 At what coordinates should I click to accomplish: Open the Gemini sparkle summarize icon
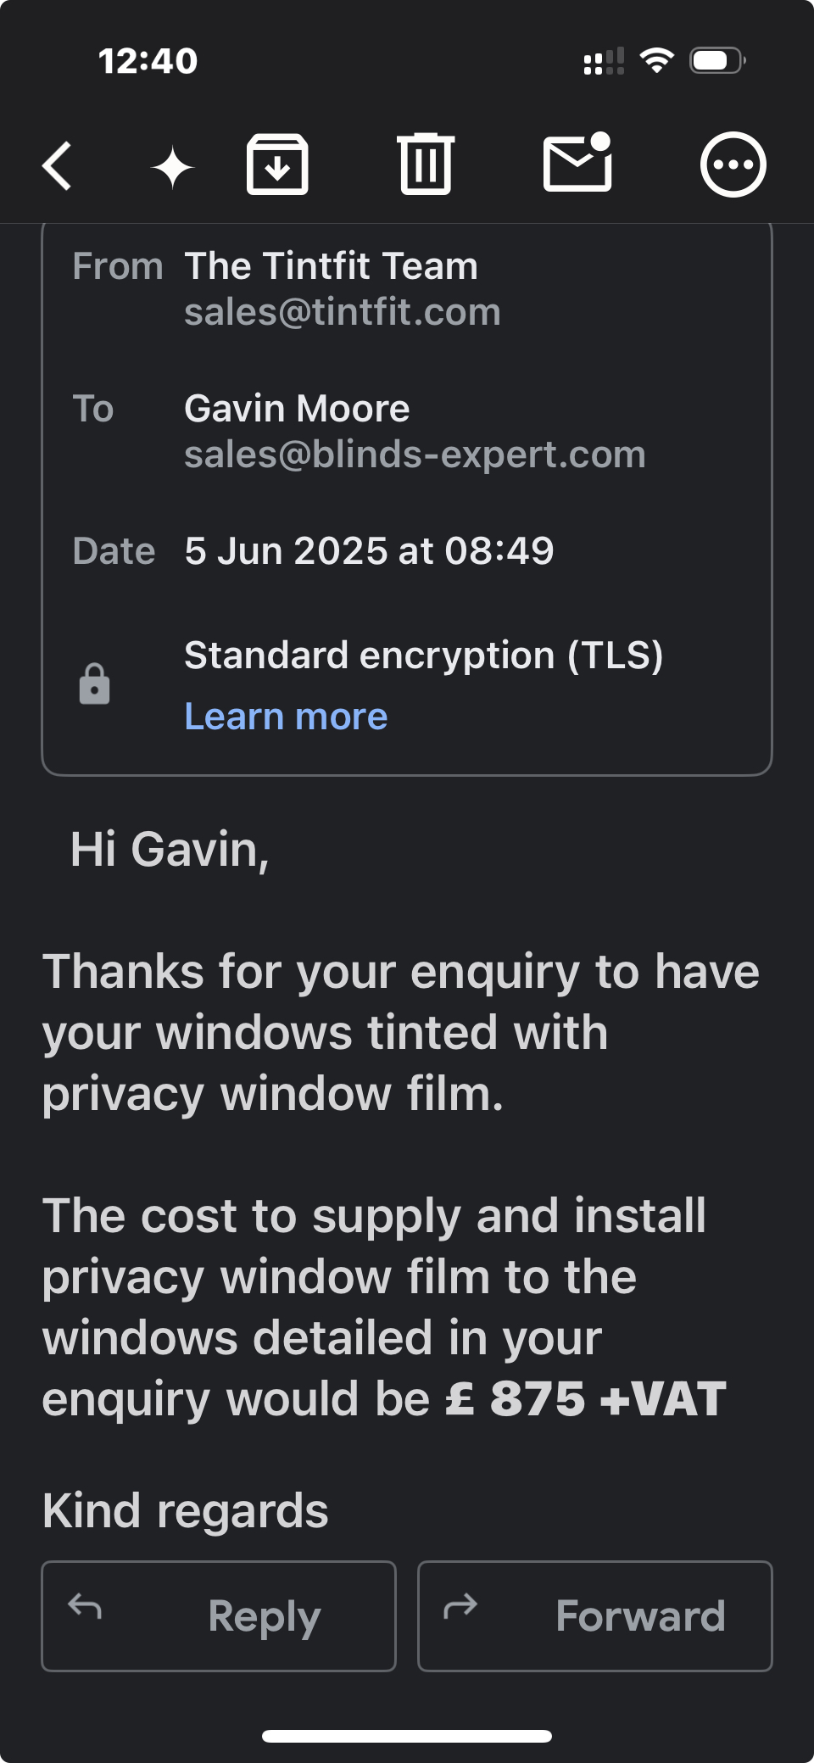pyautogui.click(x=173, y=167)
